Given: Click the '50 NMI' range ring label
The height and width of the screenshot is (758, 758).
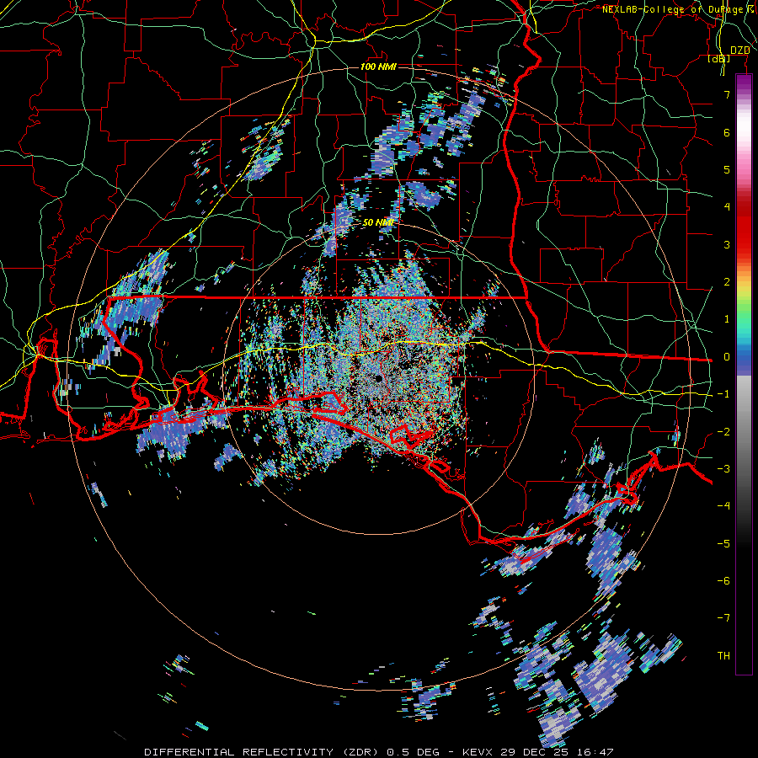Looking at the screenshot, I should [x=379, y=222].
